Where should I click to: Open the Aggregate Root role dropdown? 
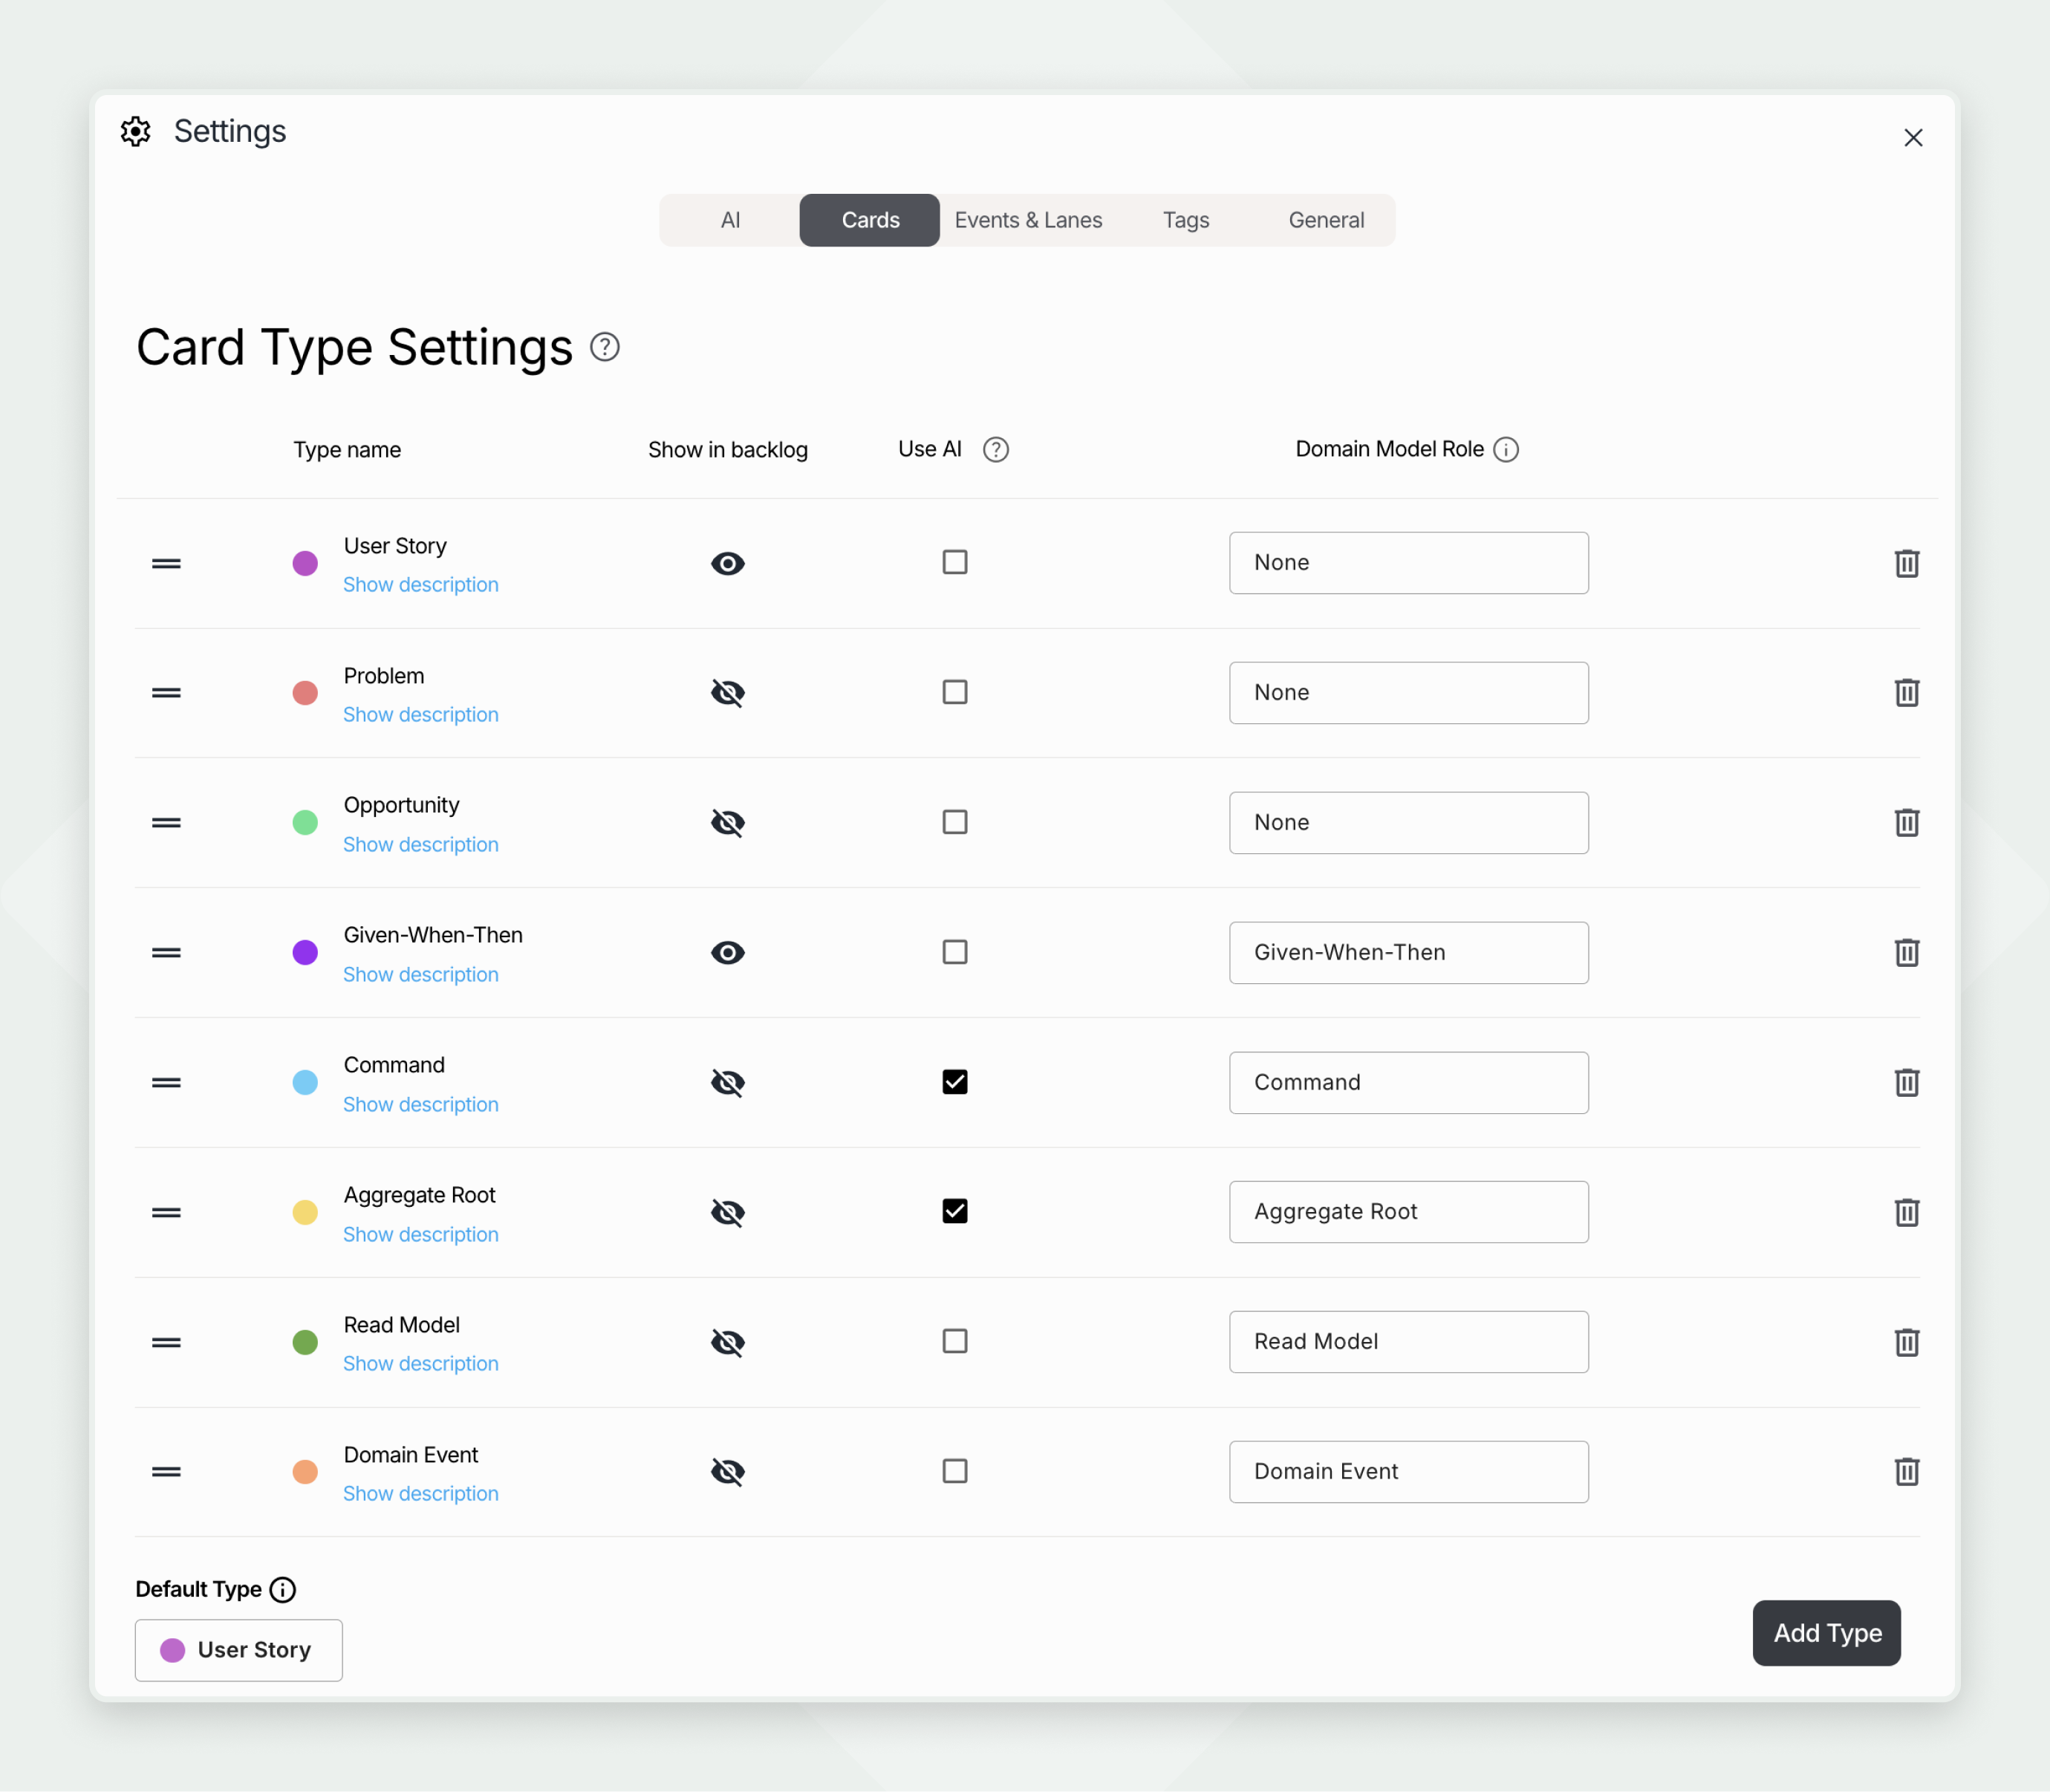point(1408,1212)
